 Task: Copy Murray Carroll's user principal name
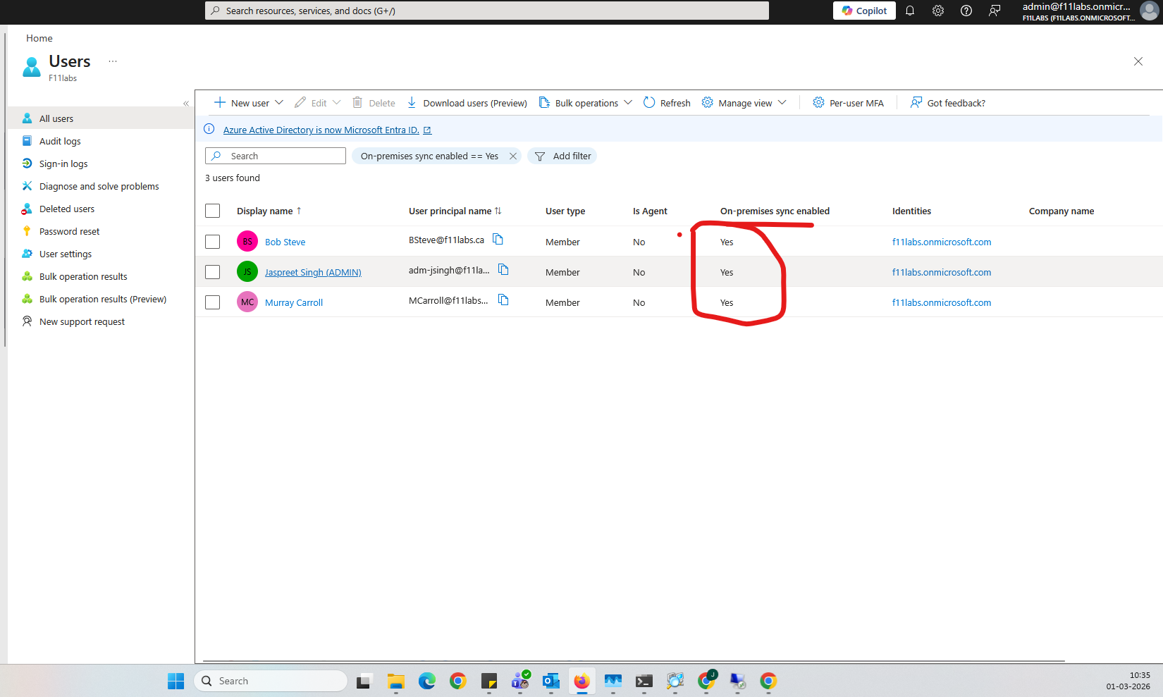coord(503,300)
